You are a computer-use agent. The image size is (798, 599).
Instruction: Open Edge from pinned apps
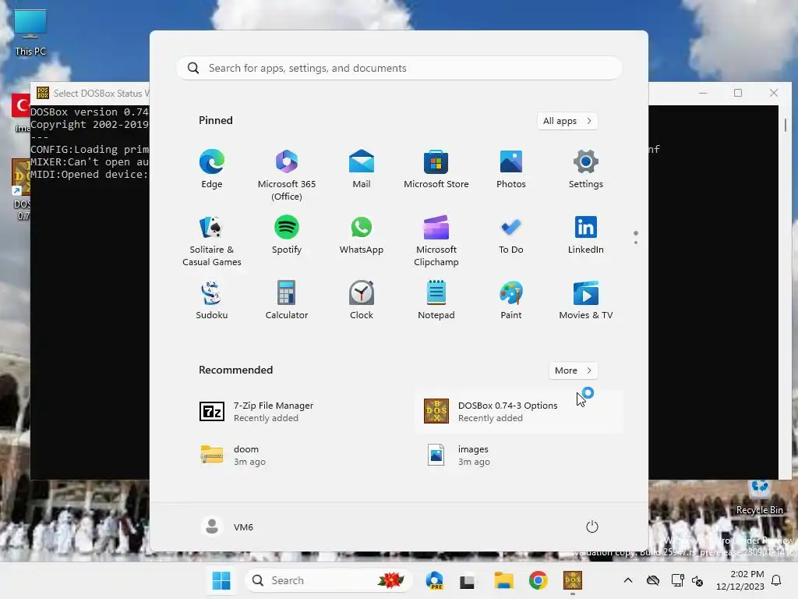coord(212,169)
